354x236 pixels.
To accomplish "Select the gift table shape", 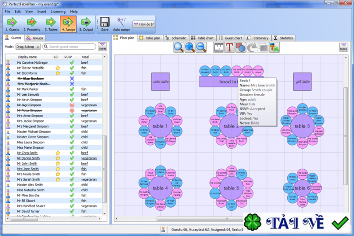I will pos(302,81).
